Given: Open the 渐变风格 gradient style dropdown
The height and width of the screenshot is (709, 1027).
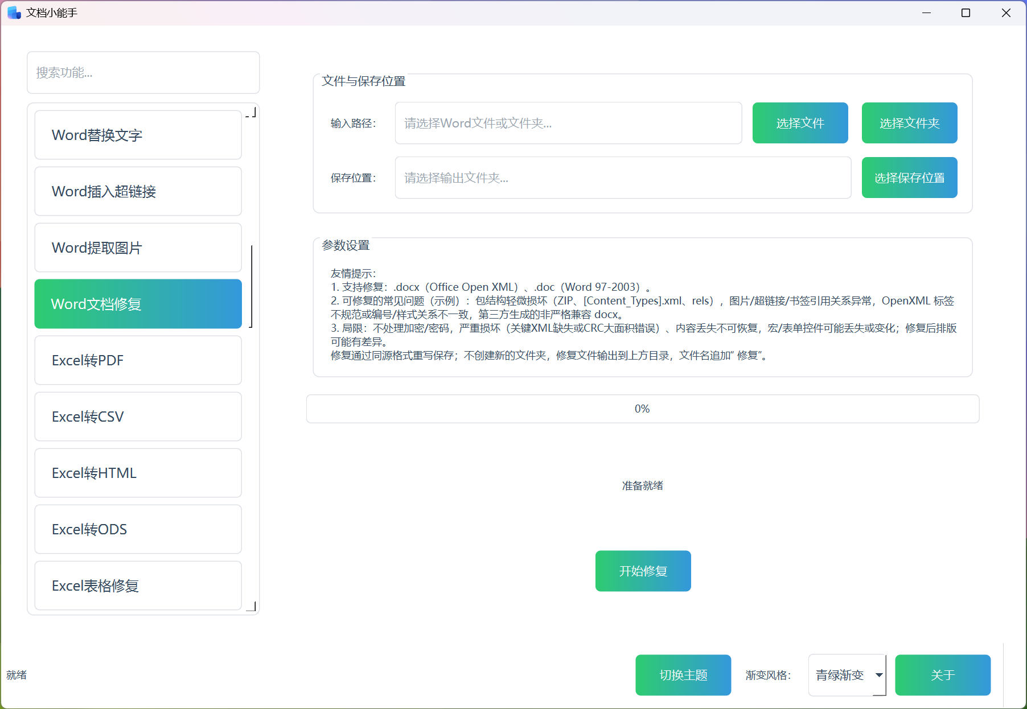Looking at the screenshot, I should click(x=847, y=675).
